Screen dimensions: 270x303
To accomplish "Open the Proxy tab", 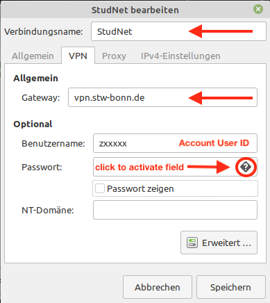I will [x=114, y=56].
